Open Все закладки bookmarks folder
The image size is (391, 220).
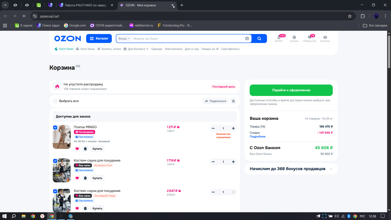375,25
